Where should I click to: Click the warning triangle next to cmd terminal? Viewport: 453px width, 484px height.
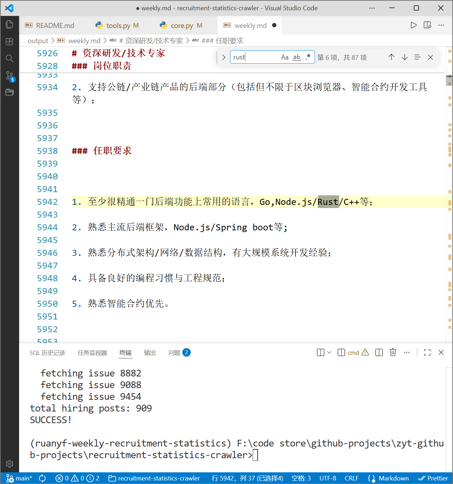pyautogui.click(x=365, y=352)
